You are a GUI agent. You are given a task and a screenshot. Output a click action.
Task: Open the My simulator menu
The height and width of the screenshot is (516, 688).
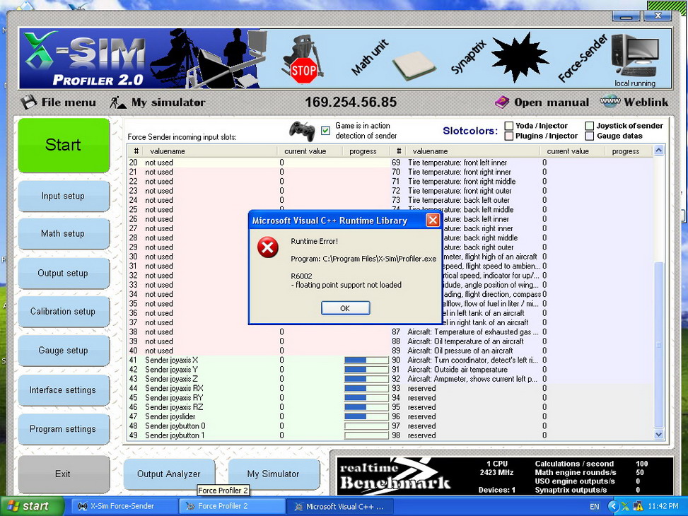click(158, 102)
